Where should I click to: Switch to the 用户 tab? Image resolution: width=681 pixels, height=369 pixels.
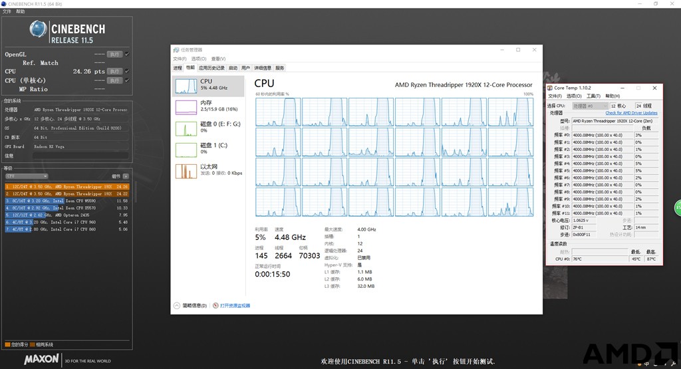click(x=246, y=68)
